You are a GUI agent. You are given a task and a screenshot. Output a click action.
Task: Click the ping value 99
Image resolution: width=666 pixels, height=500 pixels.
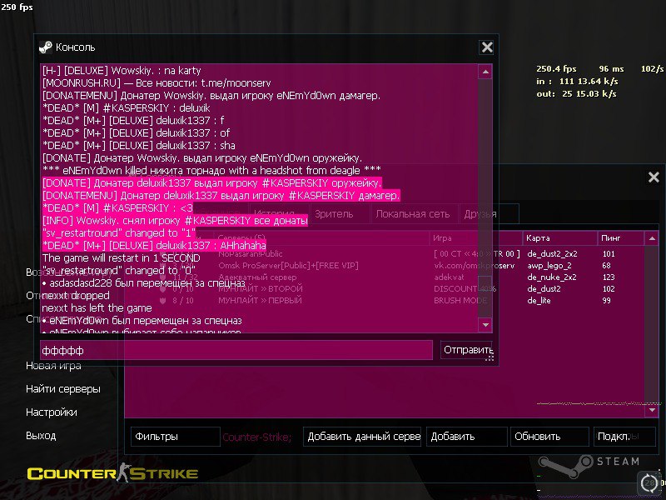[x=607, y=301]
